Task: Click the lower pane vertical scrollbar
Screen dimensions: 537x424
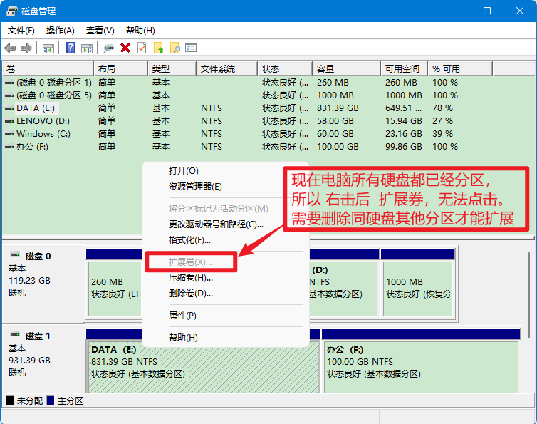Action: pyautogui.click(x=529, y=295)
